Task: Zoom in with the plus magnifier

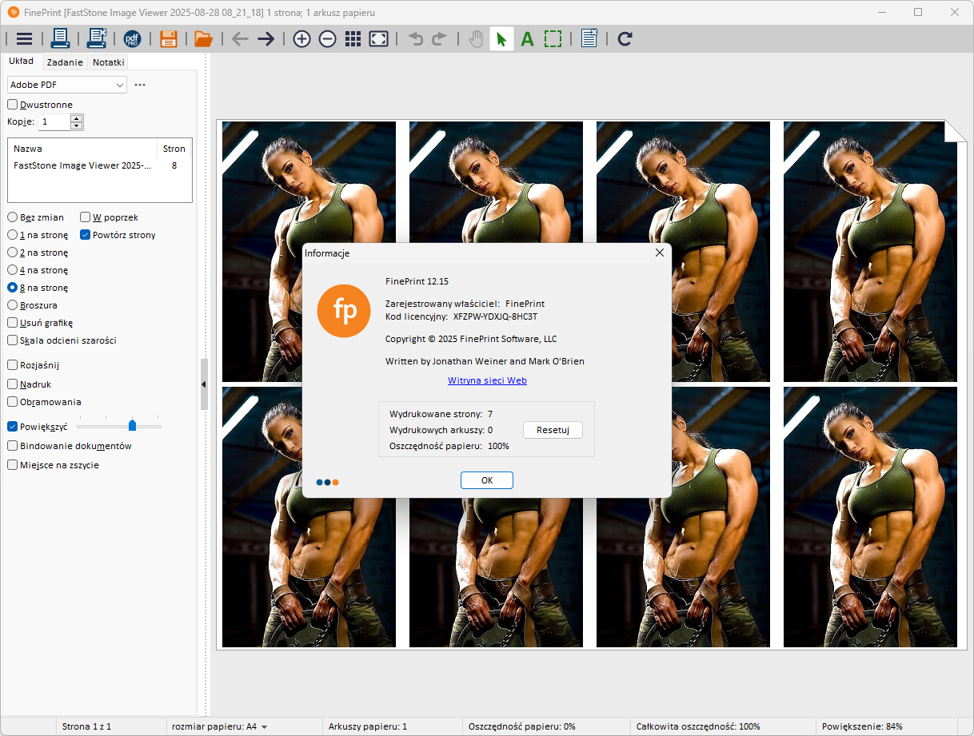Action: tap(301, 38)
